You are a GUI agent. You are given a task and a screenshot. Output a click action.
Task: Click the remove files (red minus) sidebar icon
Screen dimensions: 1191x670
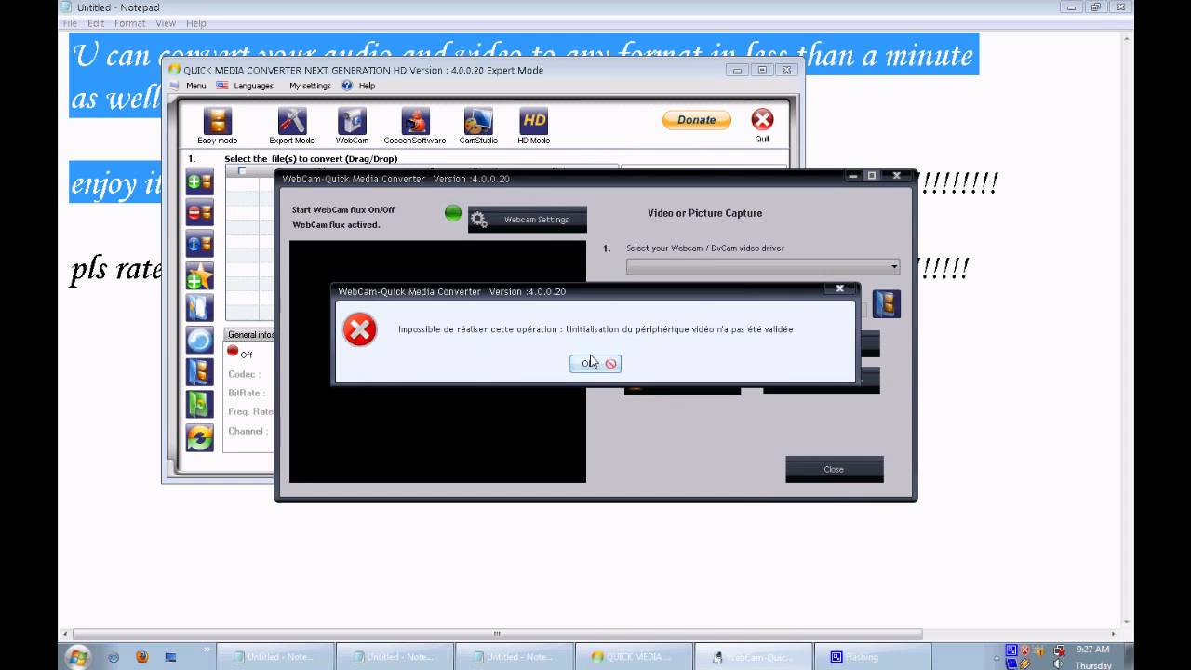tap(199, 213)
